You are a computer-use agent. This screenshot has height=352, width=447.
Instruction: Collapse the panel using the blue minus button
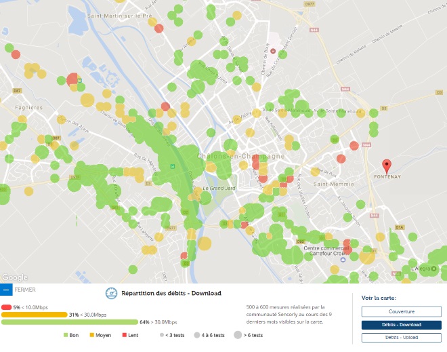pos(6,290)
